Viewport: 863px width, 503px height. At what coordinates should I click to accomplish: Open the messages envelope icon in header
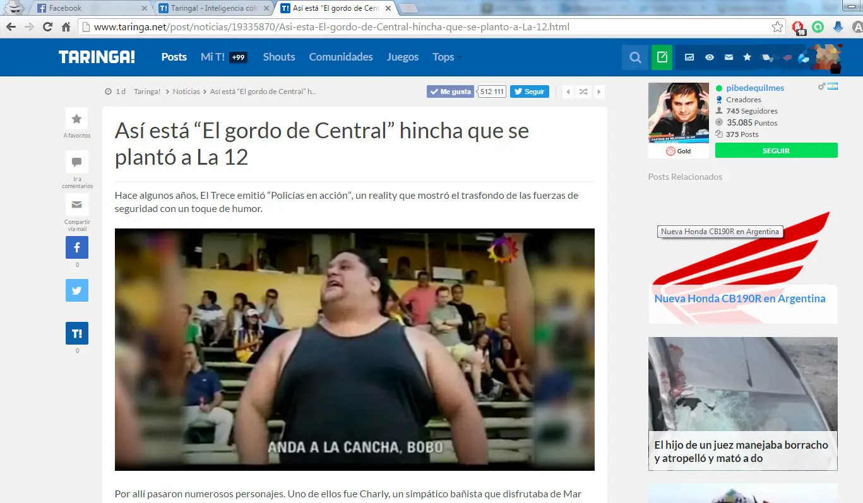pos(729,57)
